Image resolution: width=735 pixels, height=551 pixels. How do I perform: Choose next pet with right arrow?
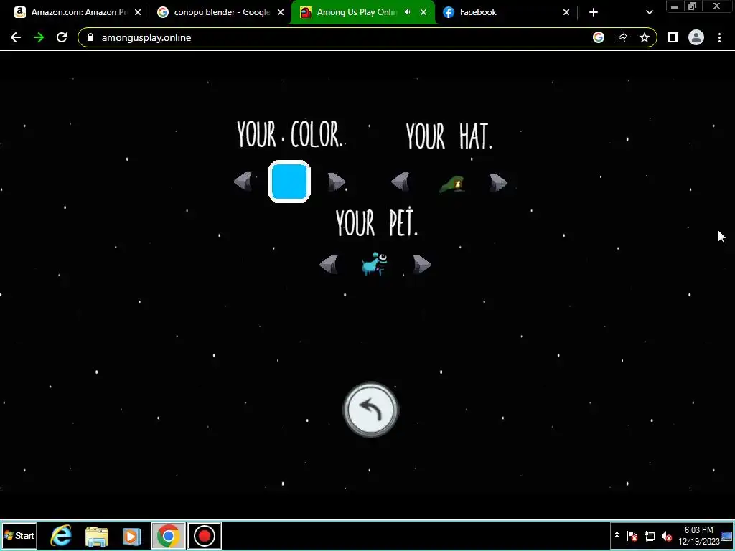click(x=422, y=265)
